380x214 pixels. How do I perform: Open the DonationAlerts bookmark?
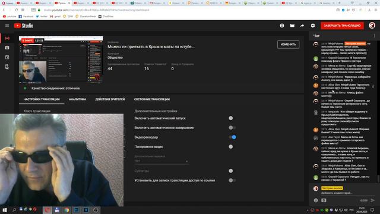85,17
